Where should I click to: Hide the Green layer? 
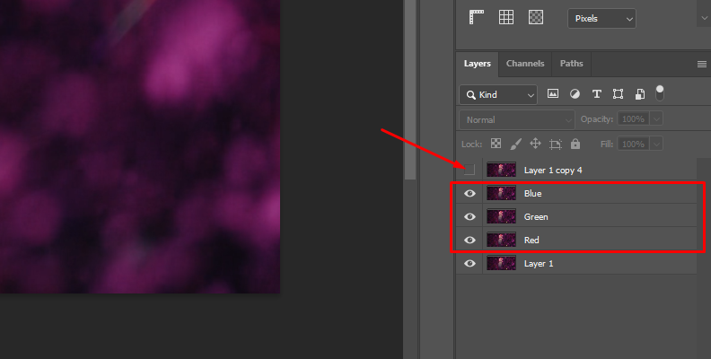click(470, 216)
